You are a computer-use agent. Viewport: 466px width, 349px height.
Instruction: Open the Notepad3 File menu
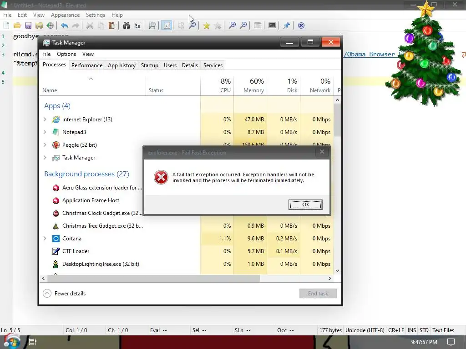[7, 15]
